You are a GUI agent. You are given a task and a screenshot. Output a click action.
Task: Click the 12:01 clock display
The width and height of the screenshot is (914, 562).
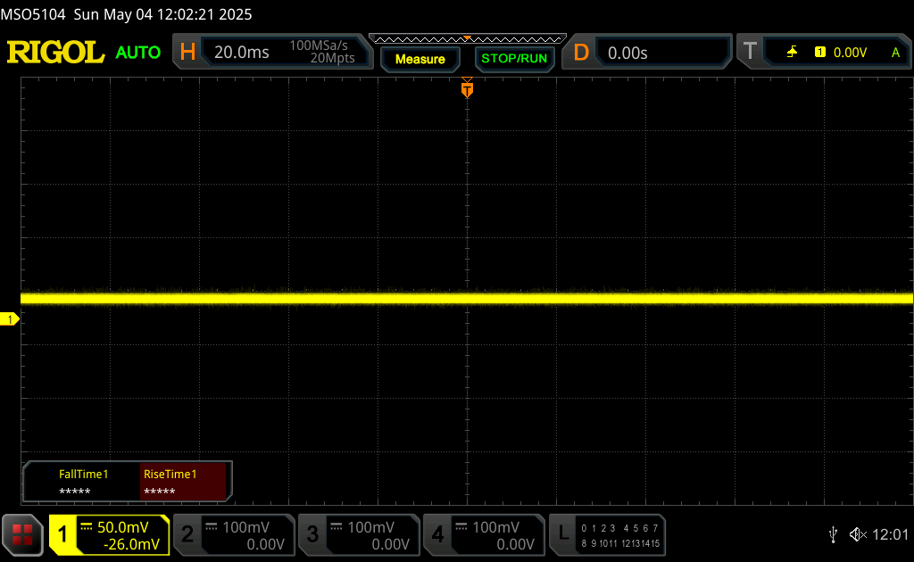click(890, 534)
